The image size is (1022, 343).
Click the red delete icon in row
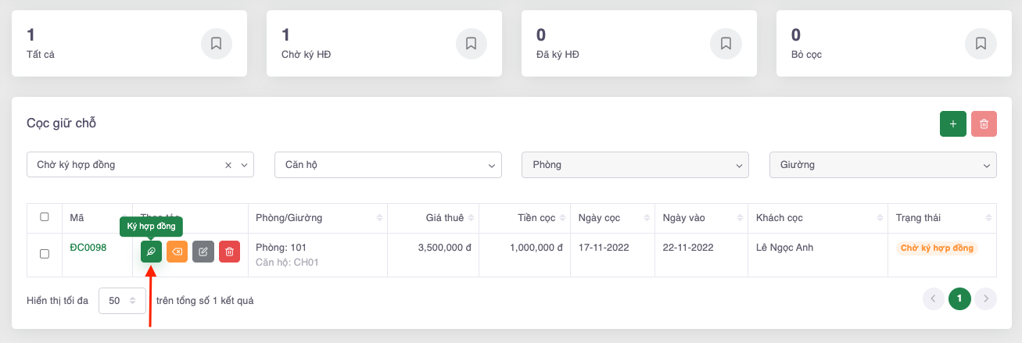229,252
